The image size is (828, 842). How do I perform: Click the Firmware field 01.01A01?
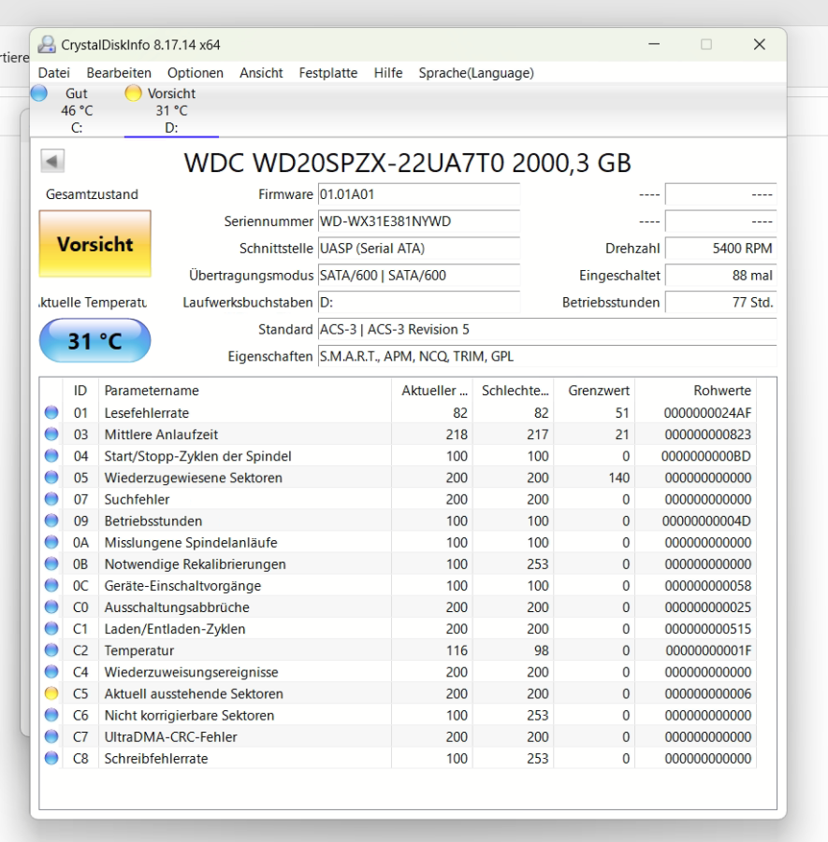click(x=419, y=194)
